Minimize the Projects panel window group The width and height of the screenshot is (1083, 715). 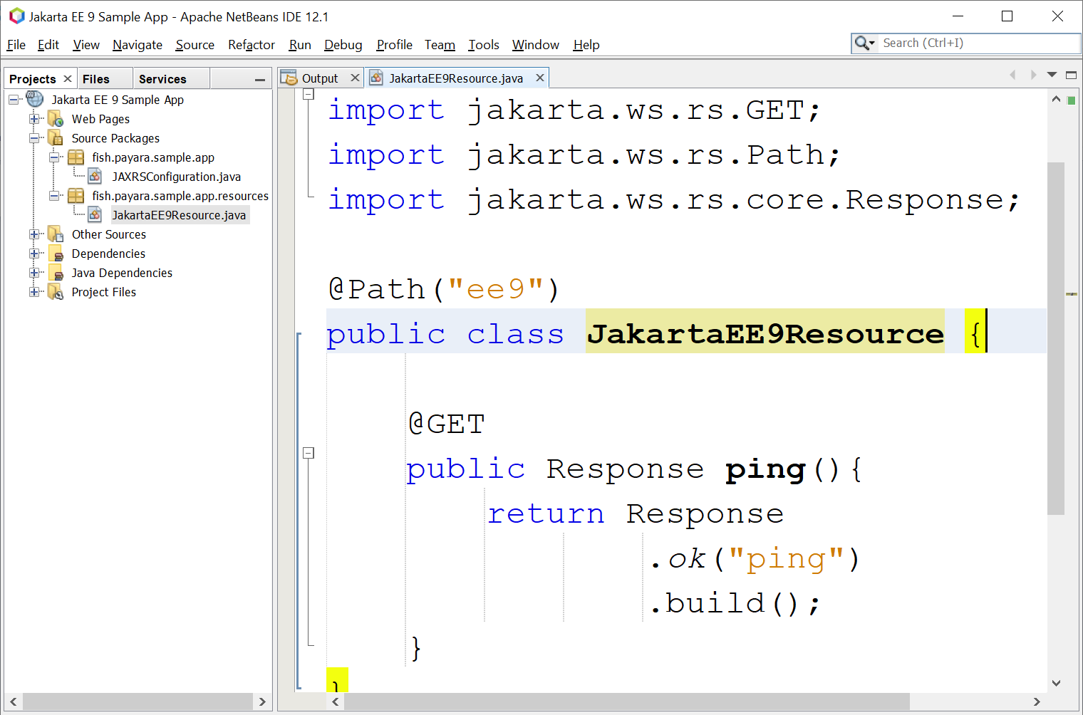coord(260,80)
